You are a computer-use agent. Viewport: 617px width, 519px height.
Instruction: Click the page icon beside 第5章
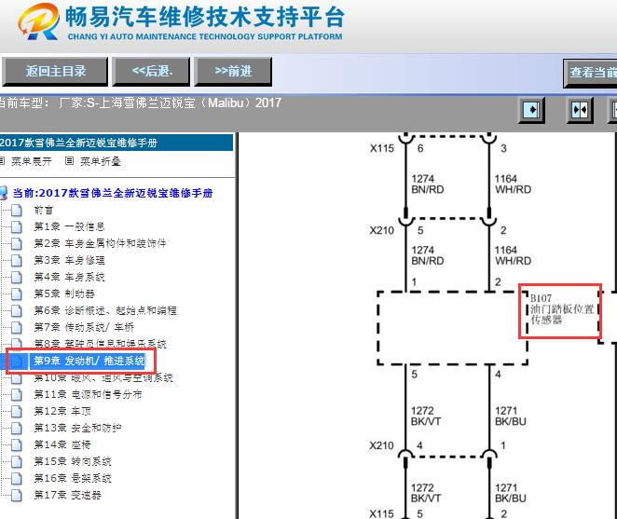pyautogui.click(x=17, y=294)
